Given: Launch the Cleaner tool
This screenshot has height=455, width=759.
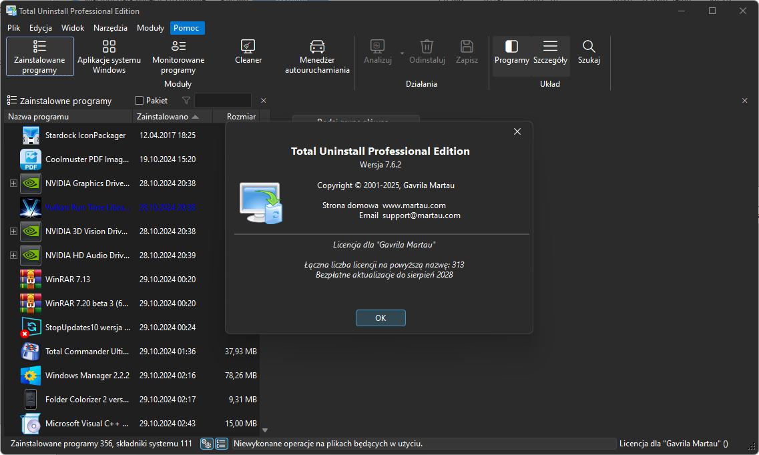Looking at the screenshot, I should tap(248, 52).
